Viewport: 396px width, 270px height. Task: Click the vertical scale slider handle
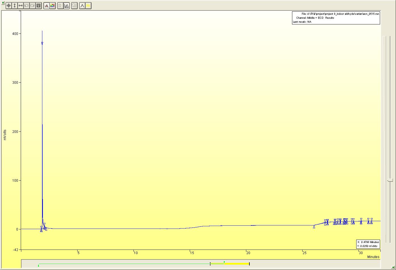coord(390,180)
